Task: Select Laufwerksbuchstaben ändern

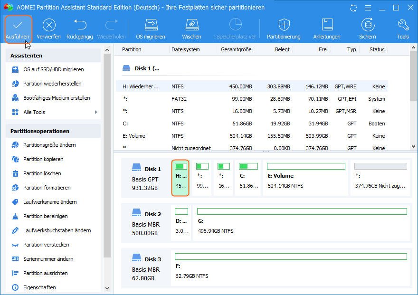Action: click(53, 230)
